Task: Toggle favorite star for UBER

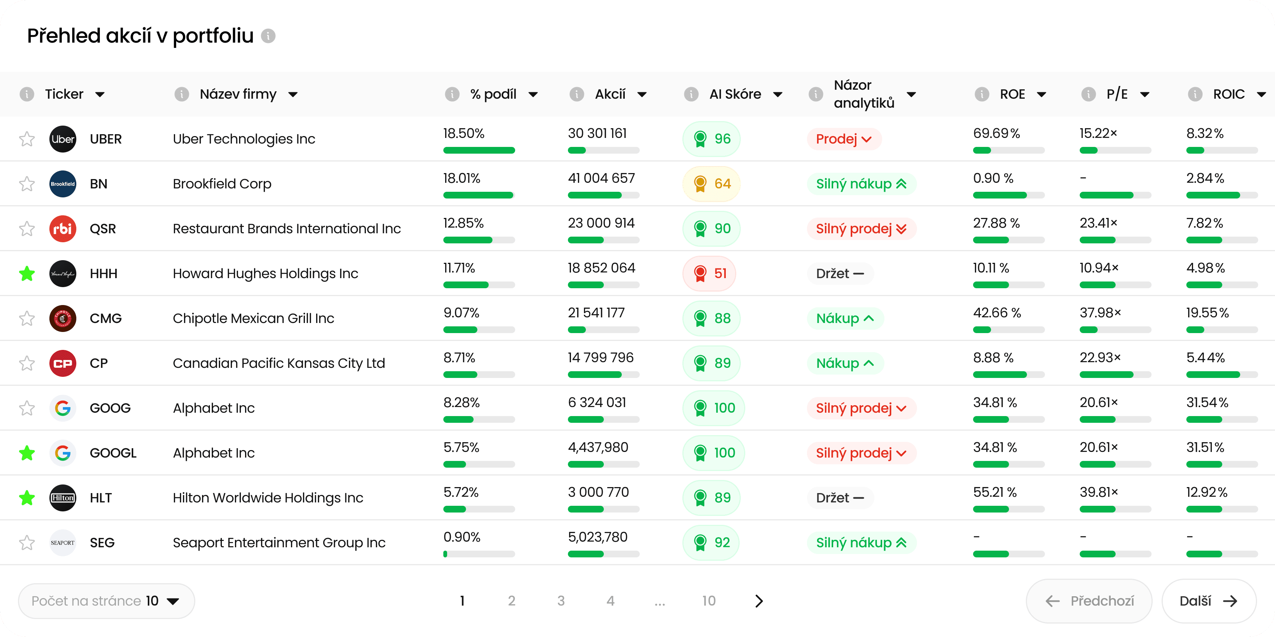Action: (27, 139)
